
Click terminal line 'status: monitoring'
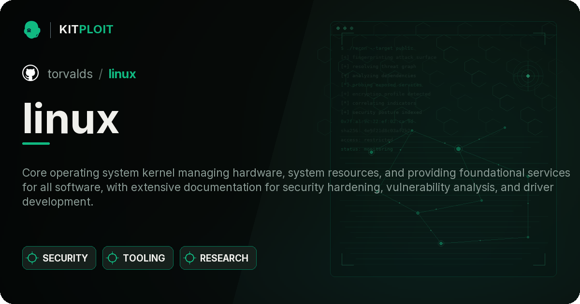(367, 149)
